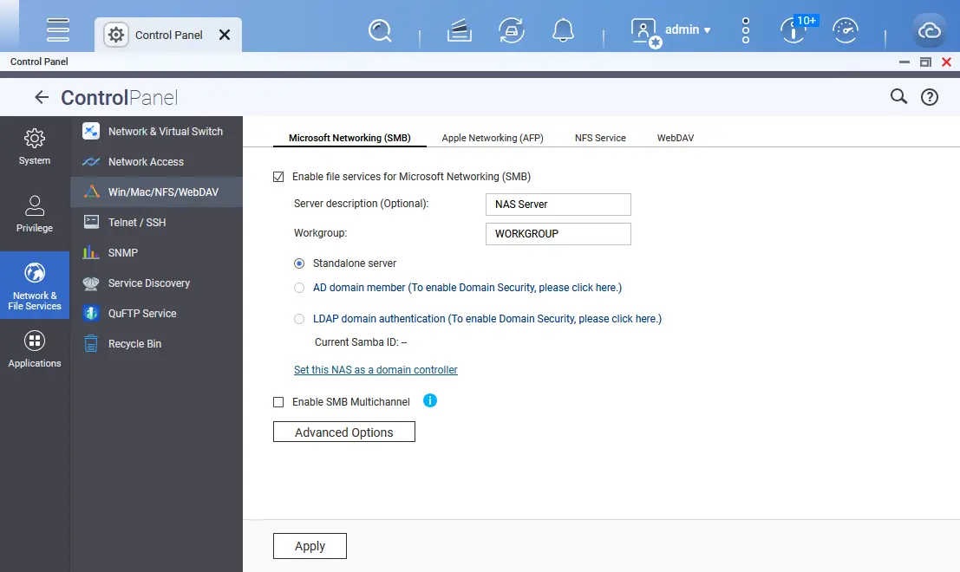Open the main hamburger menu

pos(57,29)
